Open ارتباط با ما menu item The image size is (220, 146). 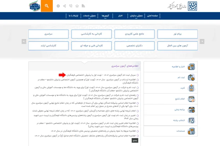73,16
